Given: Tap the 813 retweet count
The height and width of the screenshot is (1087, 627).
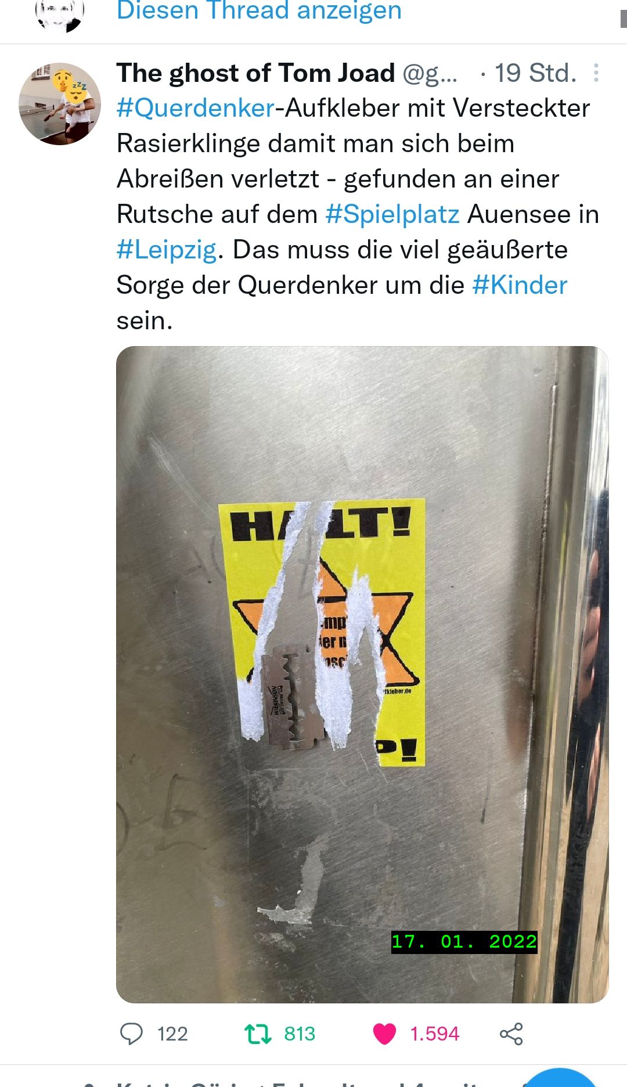Looking at the screenshot, I should point(300,1034).
